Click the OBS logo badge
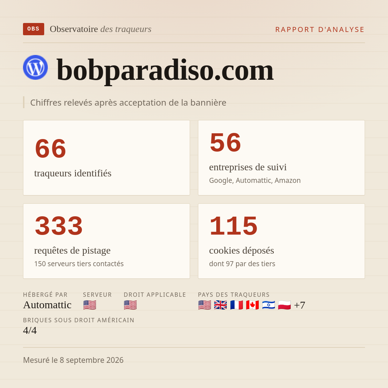Screen dimensions: 388x388 pyautogui.click(x=34, y=29)
